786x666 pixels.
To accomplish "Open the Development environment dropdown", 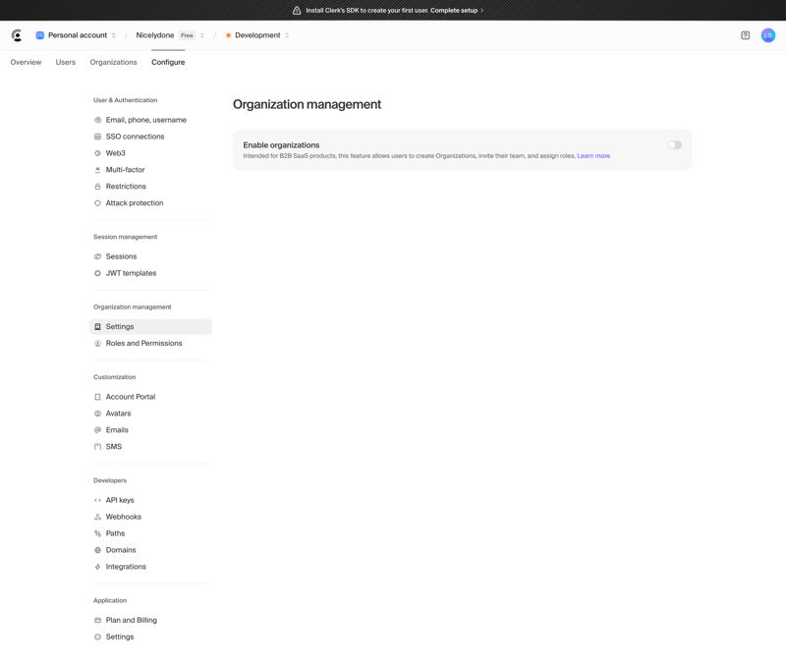I will (x=256, y=34).
